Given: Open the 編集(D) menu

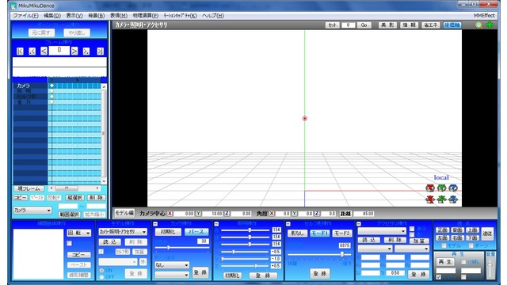Looking at the screenshot, I should pyautogui.click(x=52, y=16).
